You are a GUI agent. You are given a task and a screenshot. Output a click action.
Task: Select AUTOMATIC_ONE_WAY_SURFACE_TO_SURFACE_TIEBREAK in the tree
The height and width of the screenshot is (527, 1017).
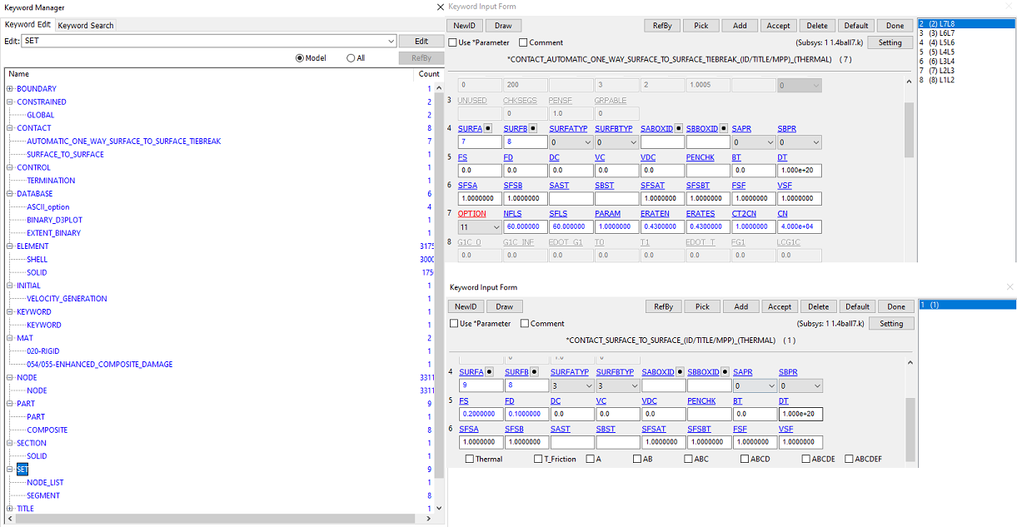[124, 142]
